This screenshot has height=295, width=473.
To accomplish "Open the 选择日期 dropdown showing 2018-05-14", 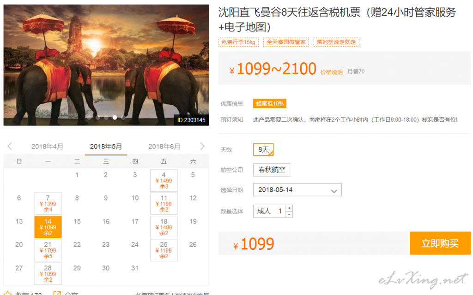I will [297, 190].
